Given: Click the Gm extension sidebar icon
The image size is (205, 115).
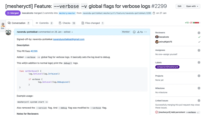Looking at the screenshot, I should (3, 26).
